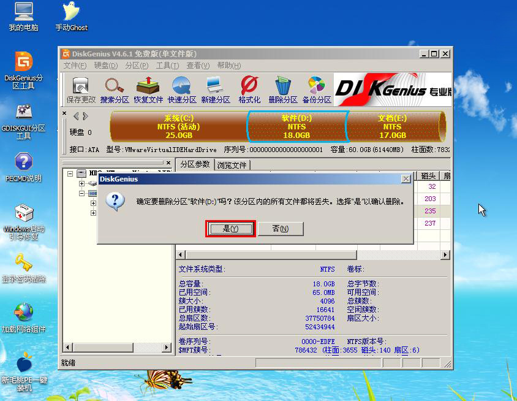Open PECMD help desktop icon

click(x=23, y=167)
